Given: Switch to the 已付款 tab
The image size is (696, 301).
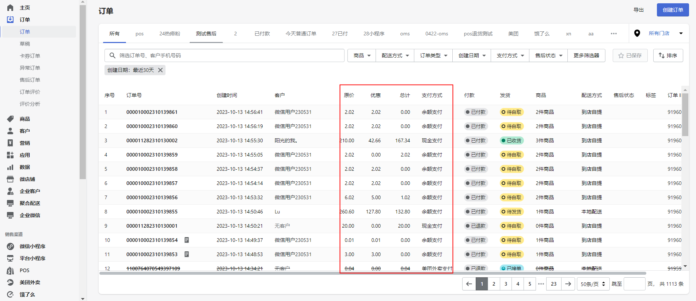Looking at the screenshot, I should 262,34.
